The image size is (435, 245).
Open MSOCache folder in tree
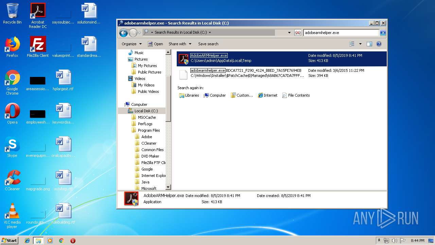(143, 117)
